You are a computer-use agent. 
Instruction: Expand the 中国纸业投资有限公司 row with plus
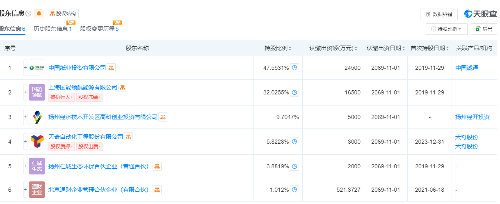pyautogui.click(x=25, y=68)
